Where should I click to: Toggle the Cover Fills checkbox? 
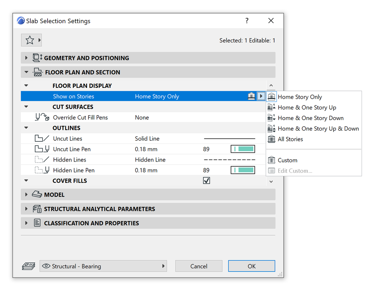tap(206, 181)
